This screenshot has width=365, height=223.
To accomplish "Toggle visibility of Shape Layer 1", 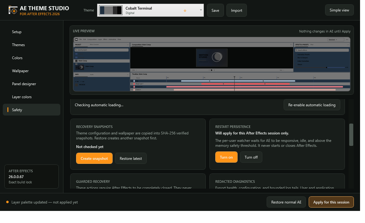I will tap(132, 84).
